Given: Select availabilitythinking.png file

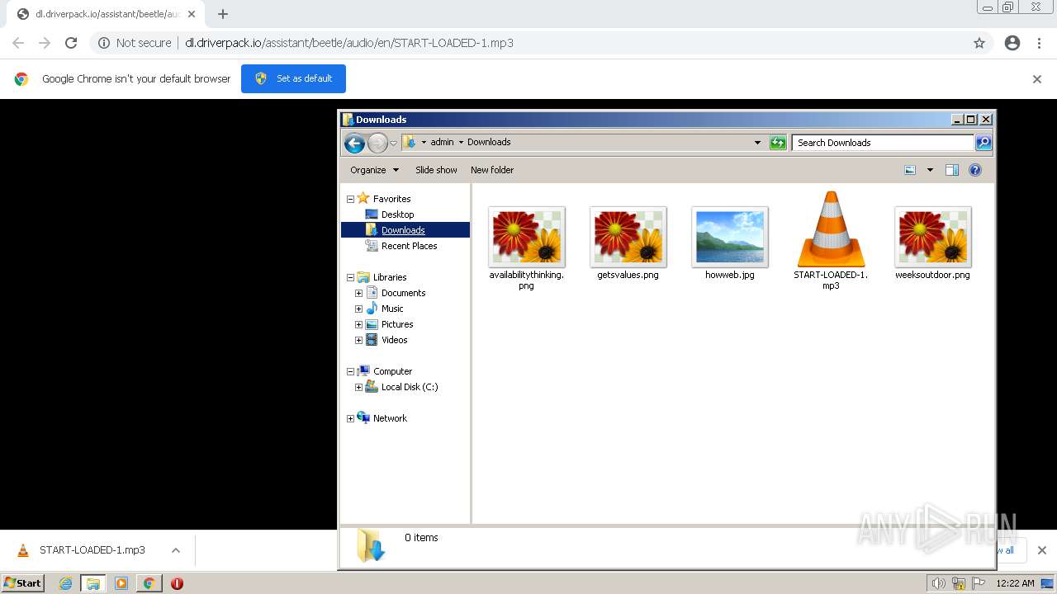Looking at the screenshot, I should (x=526, y=247).
